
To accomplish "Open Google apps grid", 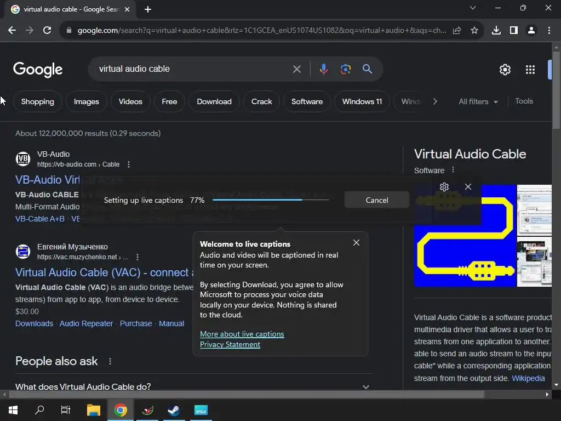I will [x=530, y=70].
